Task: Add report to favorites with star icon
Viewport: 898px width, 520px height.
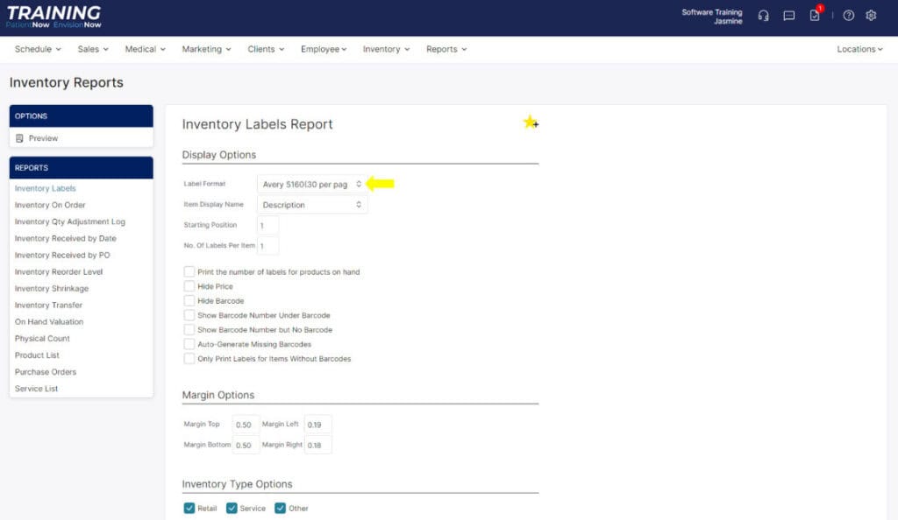Action: pos(531,123)
